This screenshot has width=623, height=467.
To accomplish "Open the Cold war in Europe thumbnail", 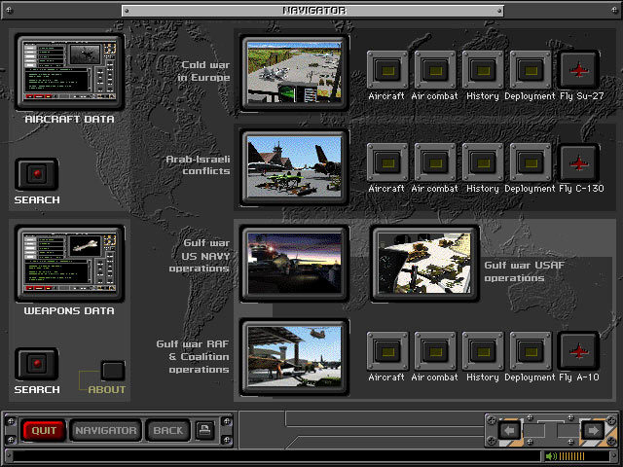I will pyautogui.click(x=294, y=73).
